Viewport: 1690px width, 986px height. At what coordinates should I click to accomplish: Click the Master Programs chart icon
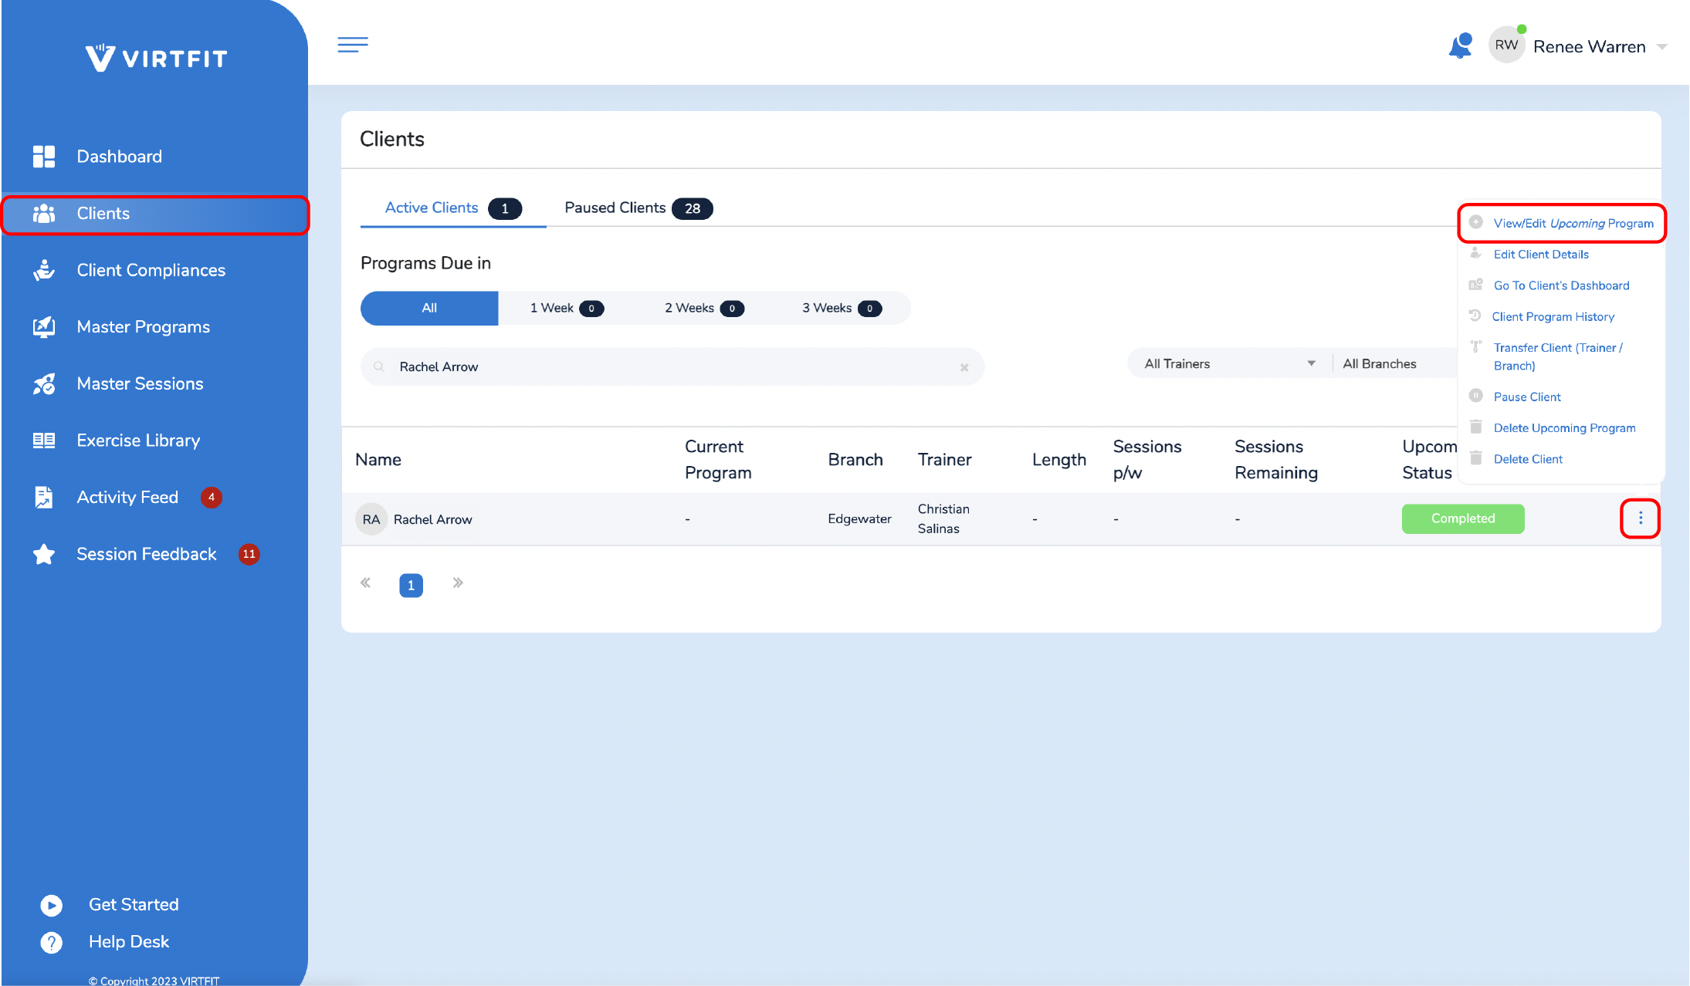point(44,327)
